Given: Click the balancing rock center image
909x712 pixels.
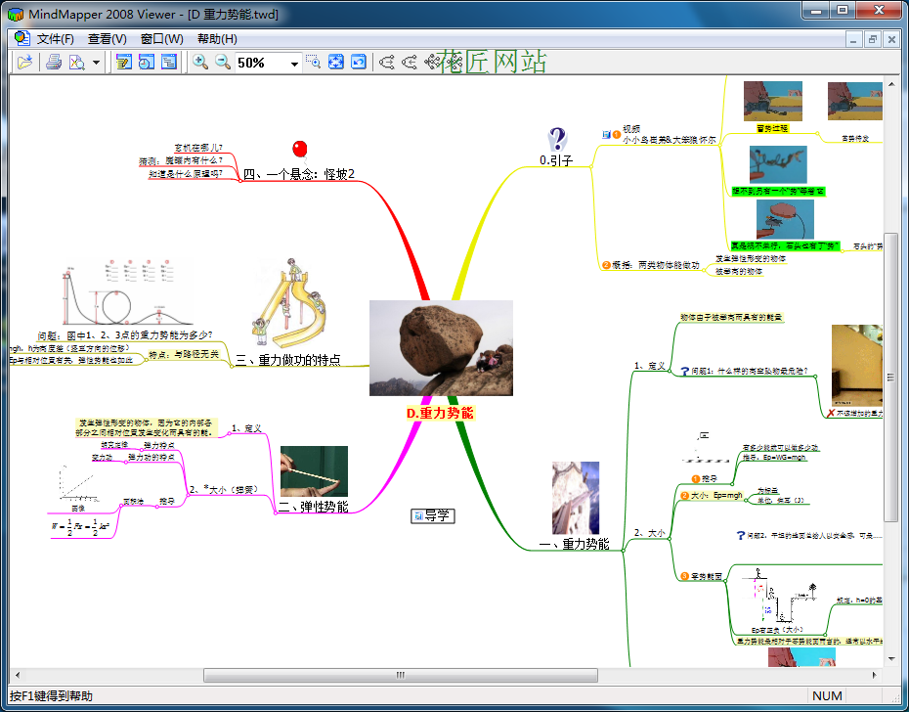Looking at the screenshot, I should coord(441,347).
